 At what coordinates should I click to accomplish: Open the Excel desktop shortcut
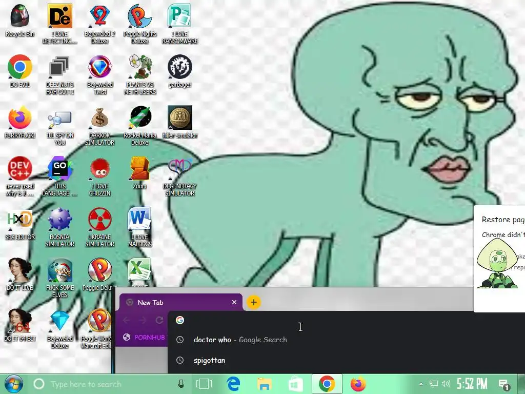pos(139,271)
